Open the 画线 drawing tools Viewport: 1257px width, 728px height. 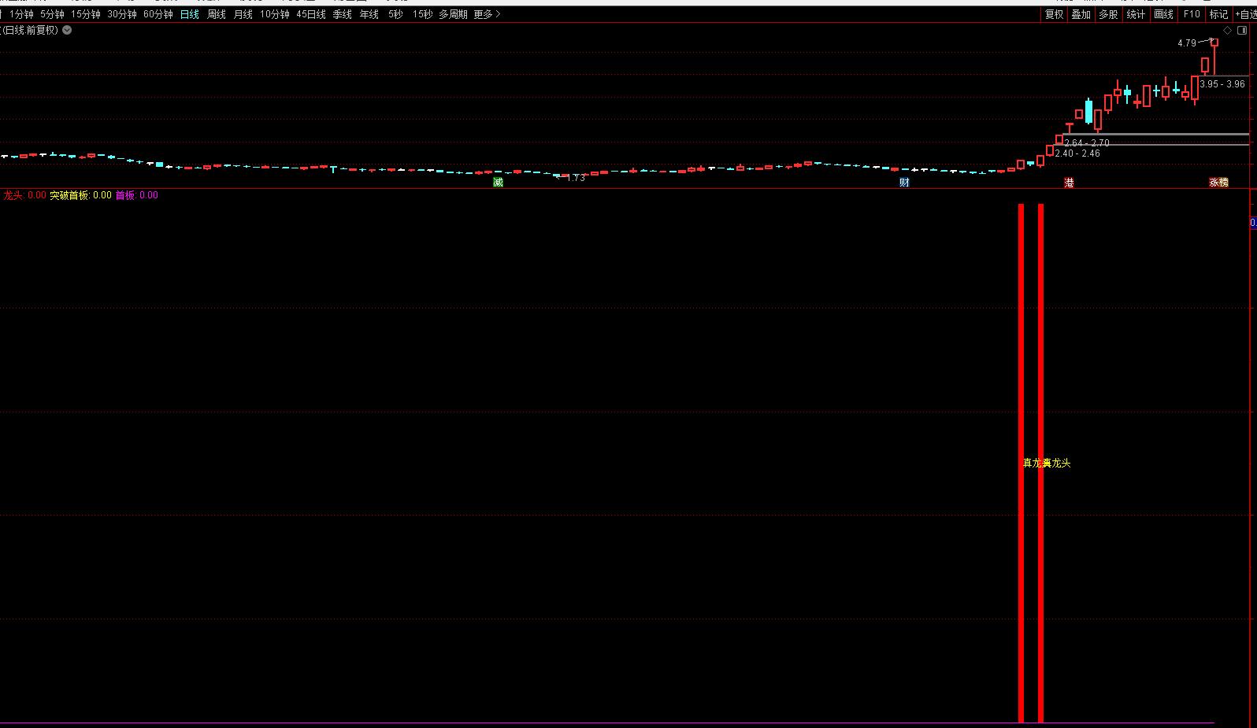1163,14
